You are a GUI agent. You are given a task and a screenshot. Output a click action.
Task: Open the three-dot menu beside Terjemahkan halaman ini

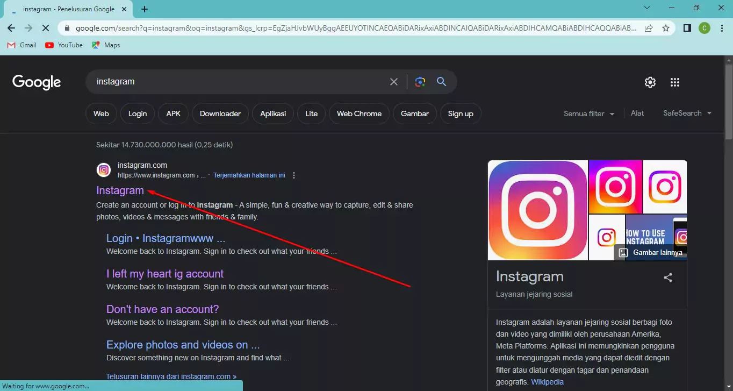294,175
